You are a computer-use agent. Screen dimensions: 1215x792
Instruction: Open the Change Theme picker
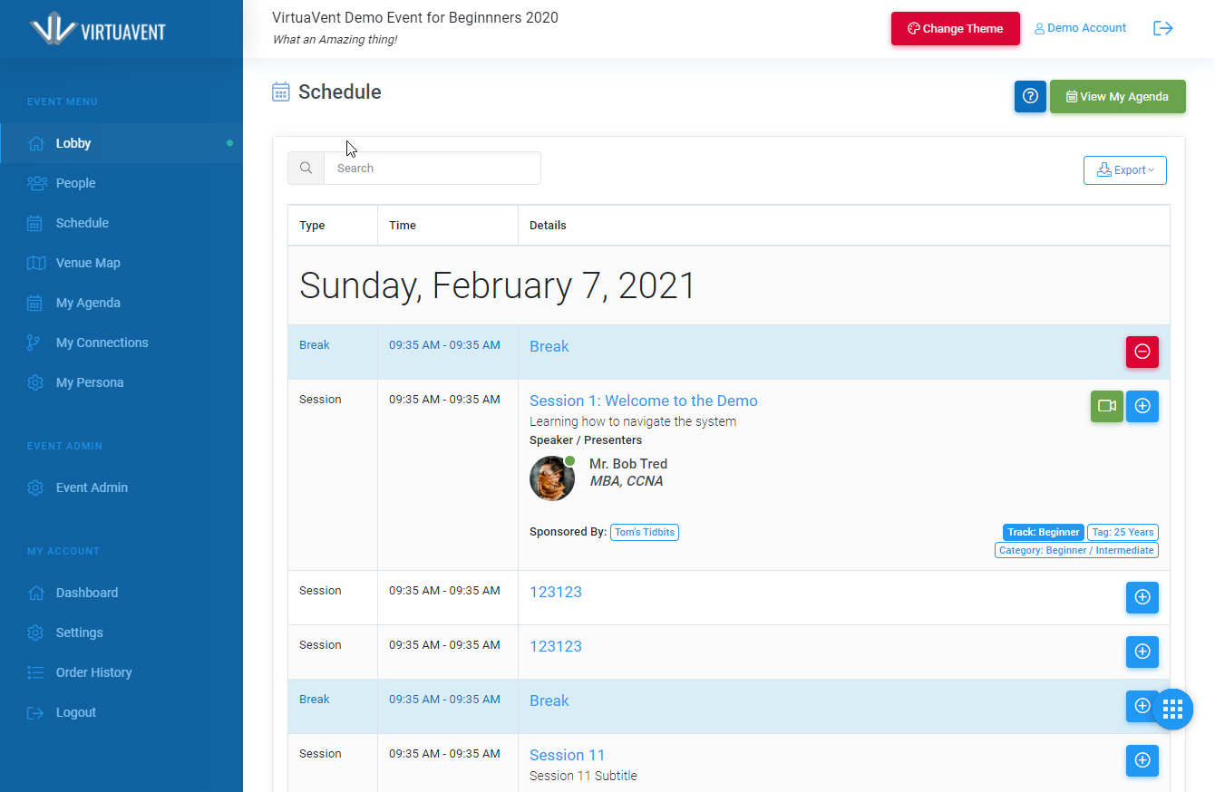(x=955, y=29)
